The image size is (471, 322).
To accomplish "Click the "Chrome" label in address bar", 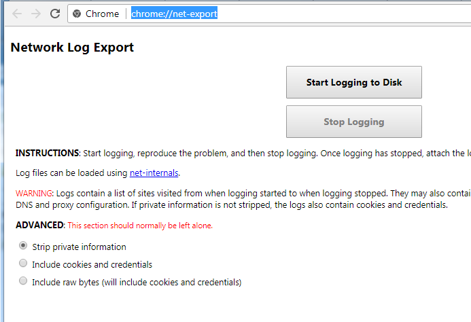I will pos(102,14).
